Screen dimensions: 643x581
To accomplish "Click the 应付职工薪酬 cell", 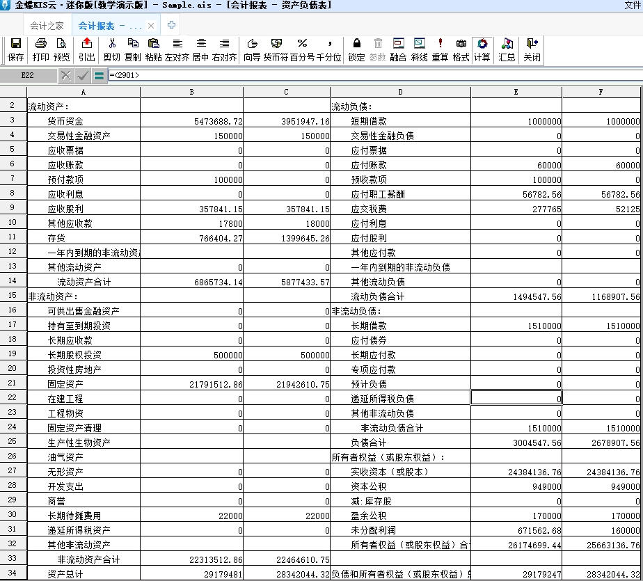I will 401,194.
